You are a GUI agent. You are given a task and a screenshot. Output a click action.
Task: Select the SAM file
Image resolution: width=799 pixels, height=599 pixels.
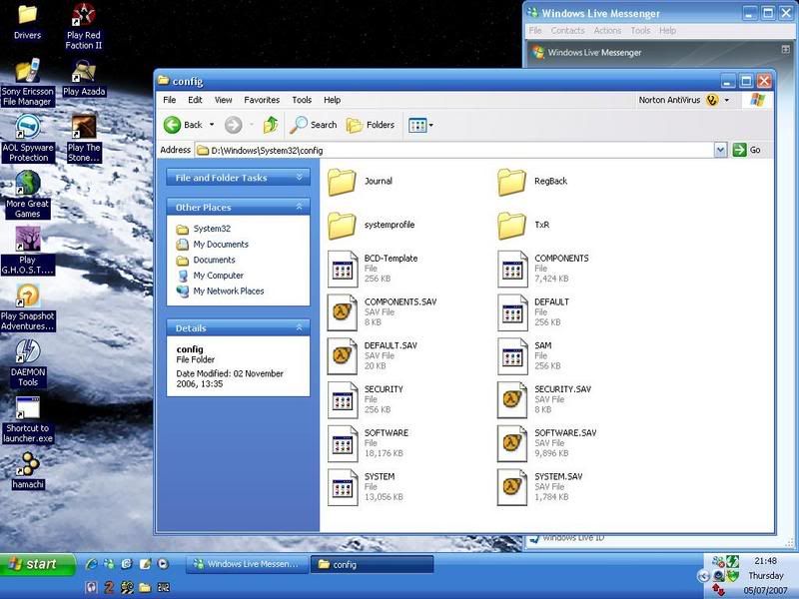pyautogui.click(x=529, y=356)
